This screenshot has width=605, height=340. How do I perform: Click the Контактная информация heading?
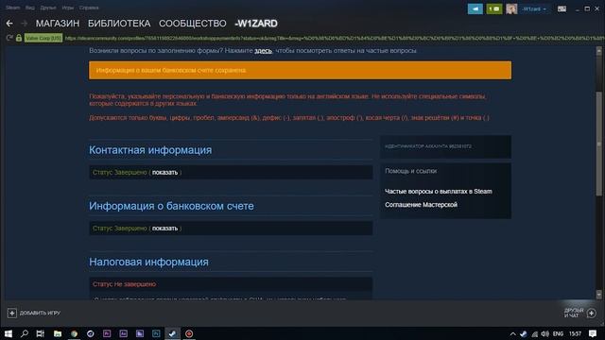point(150,150)
